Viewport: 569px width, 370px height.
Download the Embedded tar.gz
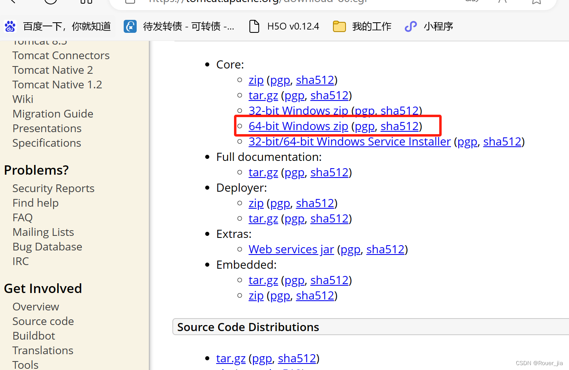263,280
